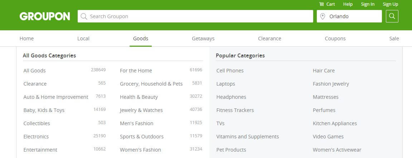Image resolution: width=412 pixels, height=158 pixels.
Task: Open Jewelry & Watches category
Action: click(141, 110)
